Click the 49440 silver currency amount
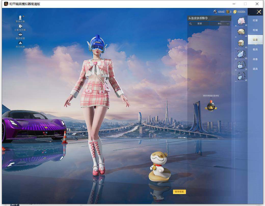This screenshot has height=206, width=265. tap(221, 12)
